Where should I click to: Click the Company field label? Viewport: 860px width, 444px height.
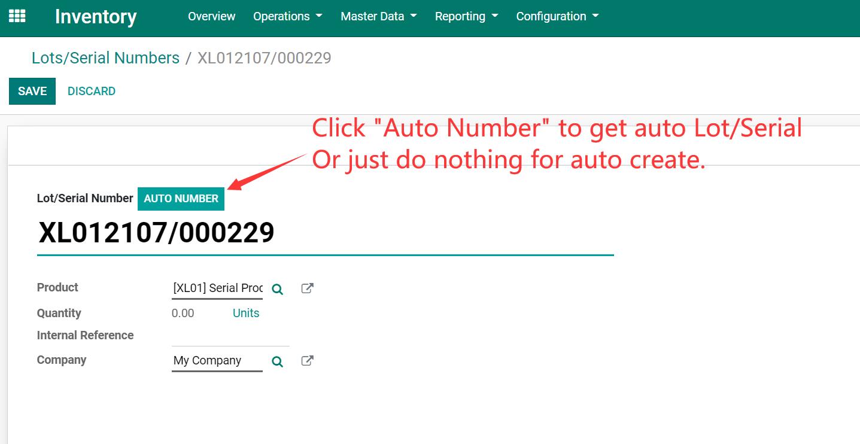pyautogui.click(x=62, y=360)
